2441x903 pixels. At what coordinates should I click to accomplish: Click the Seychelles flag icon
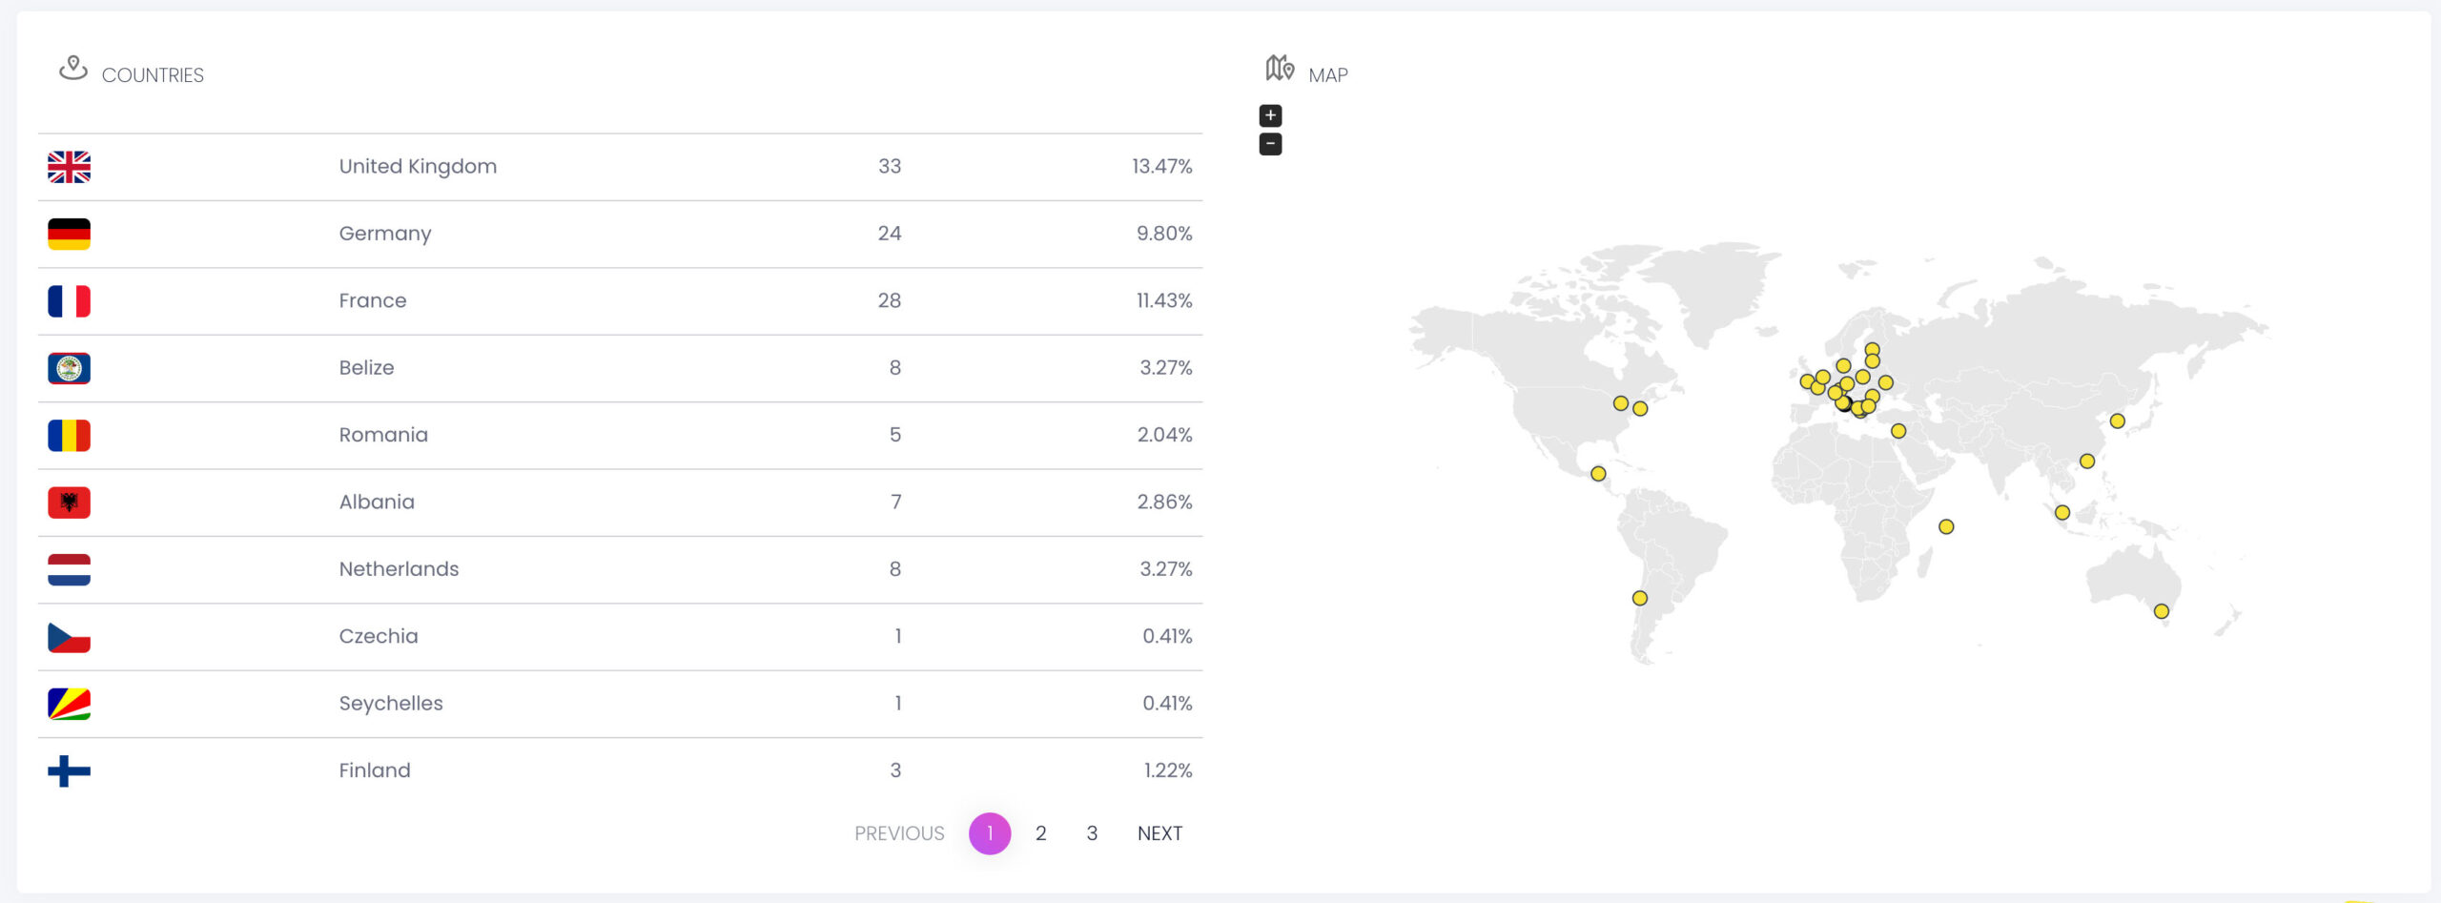coord(69,704)
